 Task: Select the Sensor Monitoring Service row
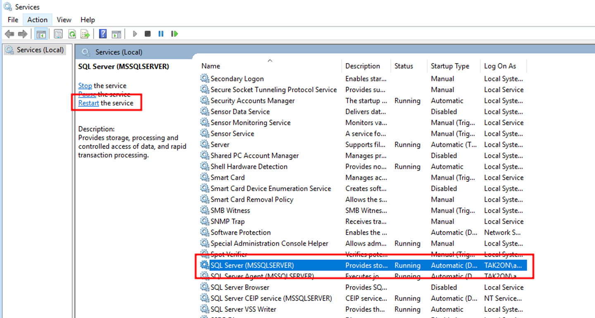[x=363, y=123]
